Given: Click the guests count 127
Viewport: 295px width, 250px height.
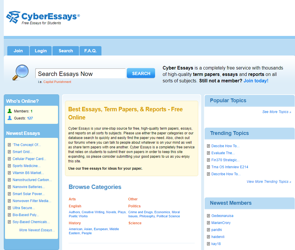Looking at the screenshot, I should tap(30, 118).
